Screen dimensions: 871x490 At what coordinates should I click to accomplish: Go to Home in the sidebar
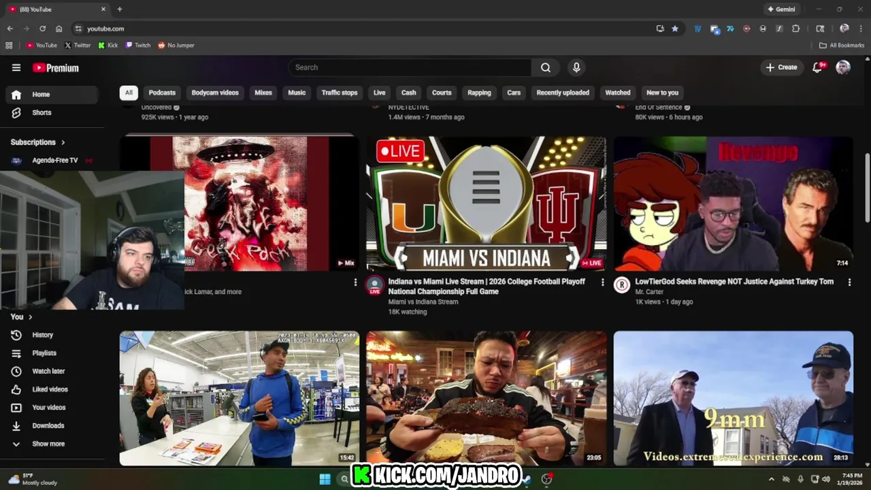(52, 95)
